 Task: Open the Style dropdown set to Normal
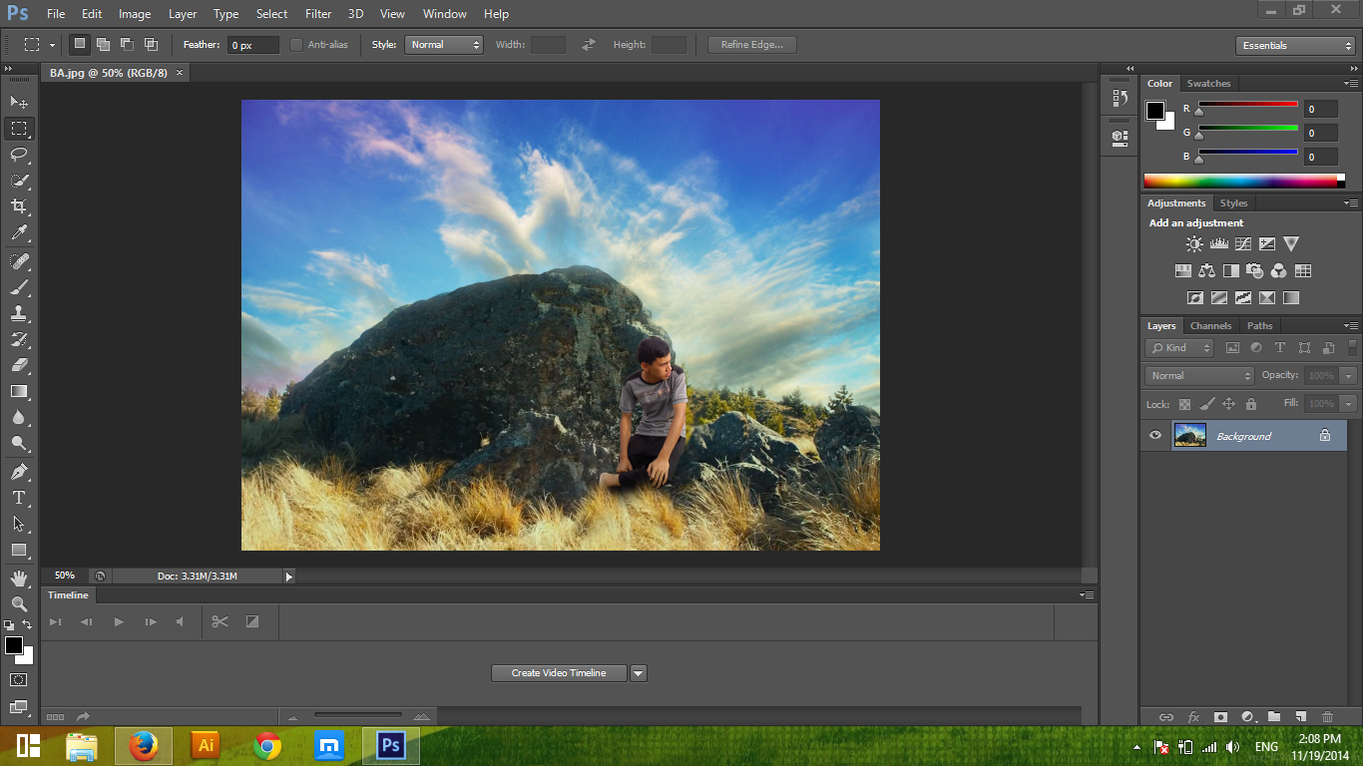click(x=443, y=45)
